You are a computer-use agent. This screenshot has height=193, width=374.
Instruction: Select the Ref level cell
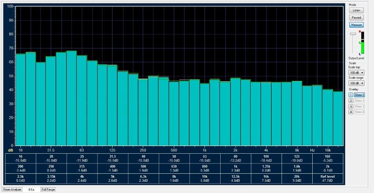[x=328, y=178]
